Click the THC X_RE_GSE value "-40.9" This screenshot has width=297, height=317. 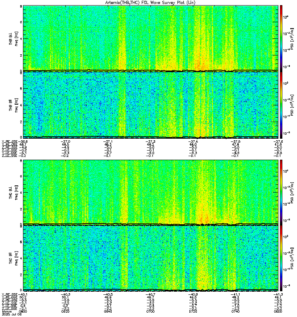click(193, 294)
